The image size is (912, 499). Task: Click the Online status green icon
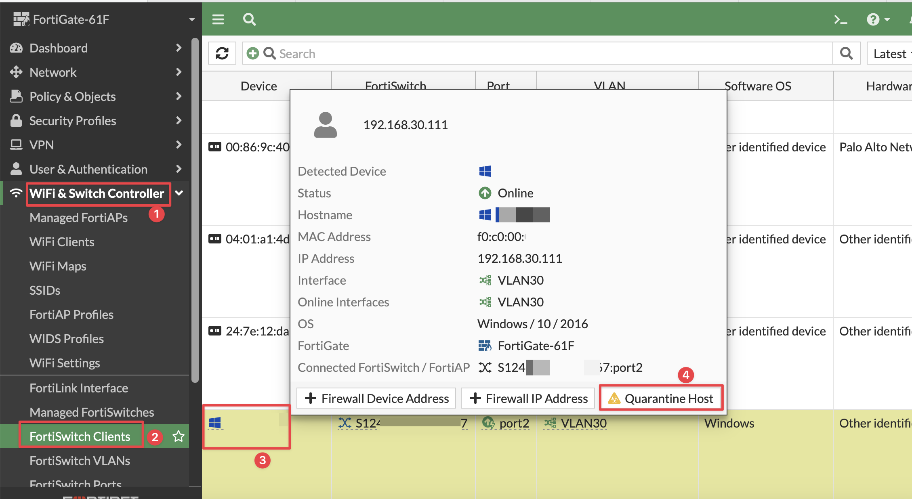click(485, 193)
